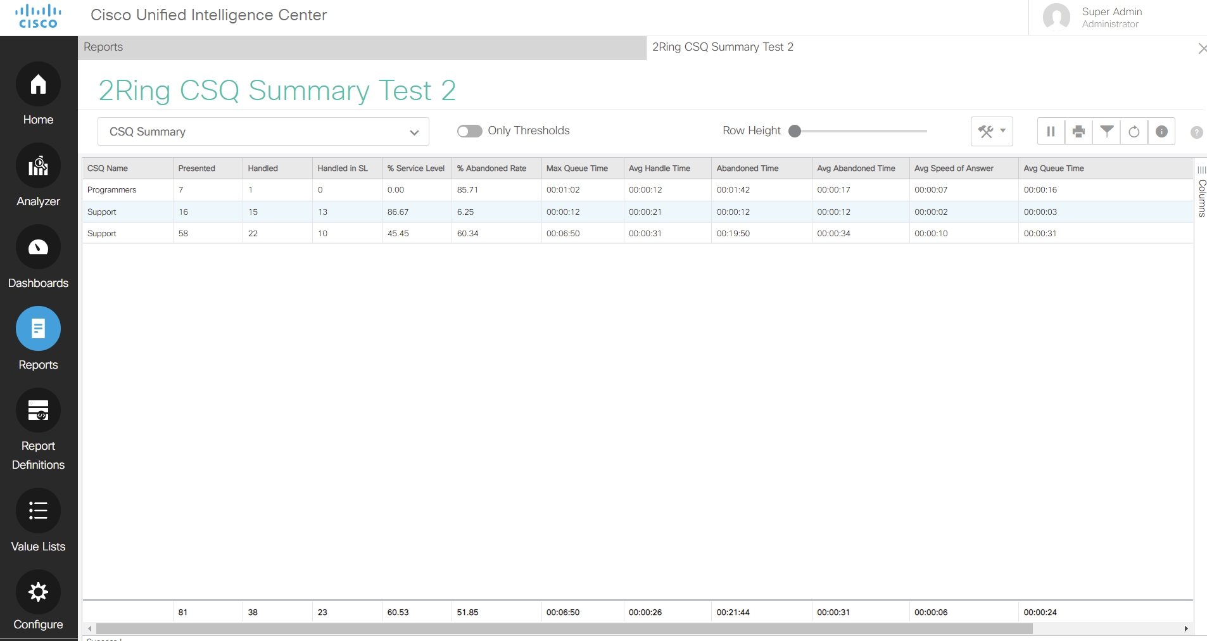Viewport: 1207px width, 641px height.
Task: Open the Analyzer section
Action: pos(38,166)
